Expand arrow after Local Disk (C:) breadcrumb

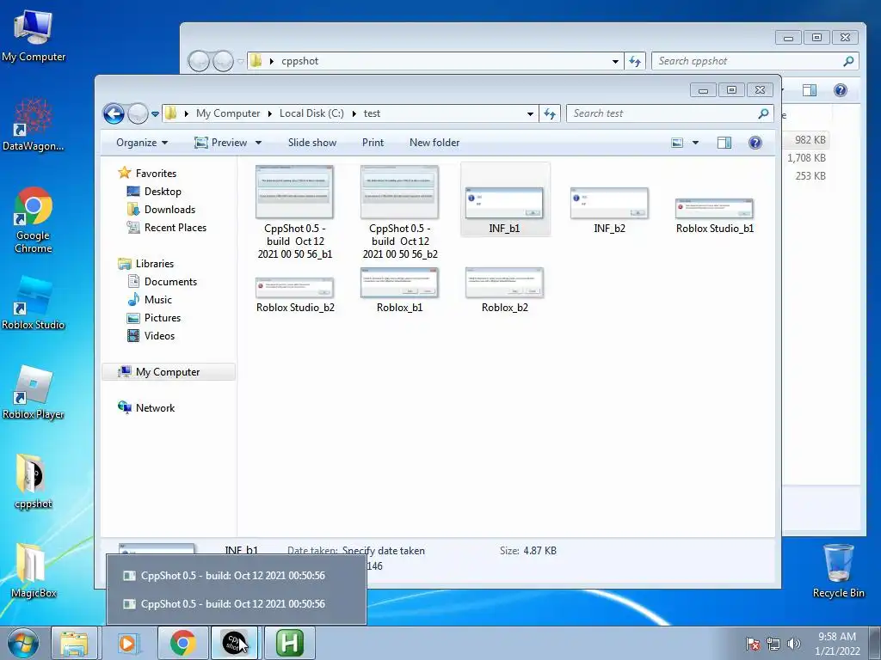(354, 114)
